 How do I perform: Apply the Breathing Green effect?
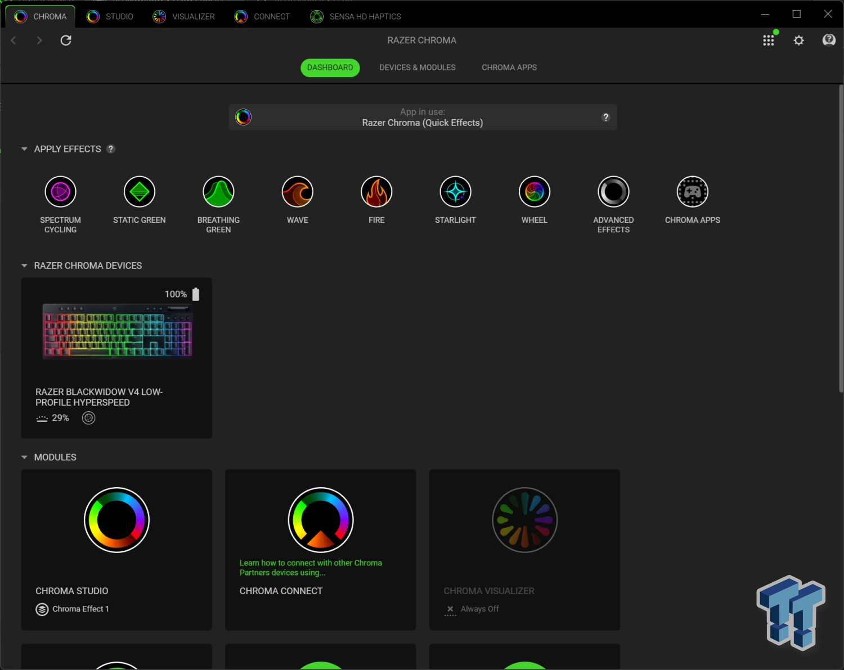(x=218, y=192)
